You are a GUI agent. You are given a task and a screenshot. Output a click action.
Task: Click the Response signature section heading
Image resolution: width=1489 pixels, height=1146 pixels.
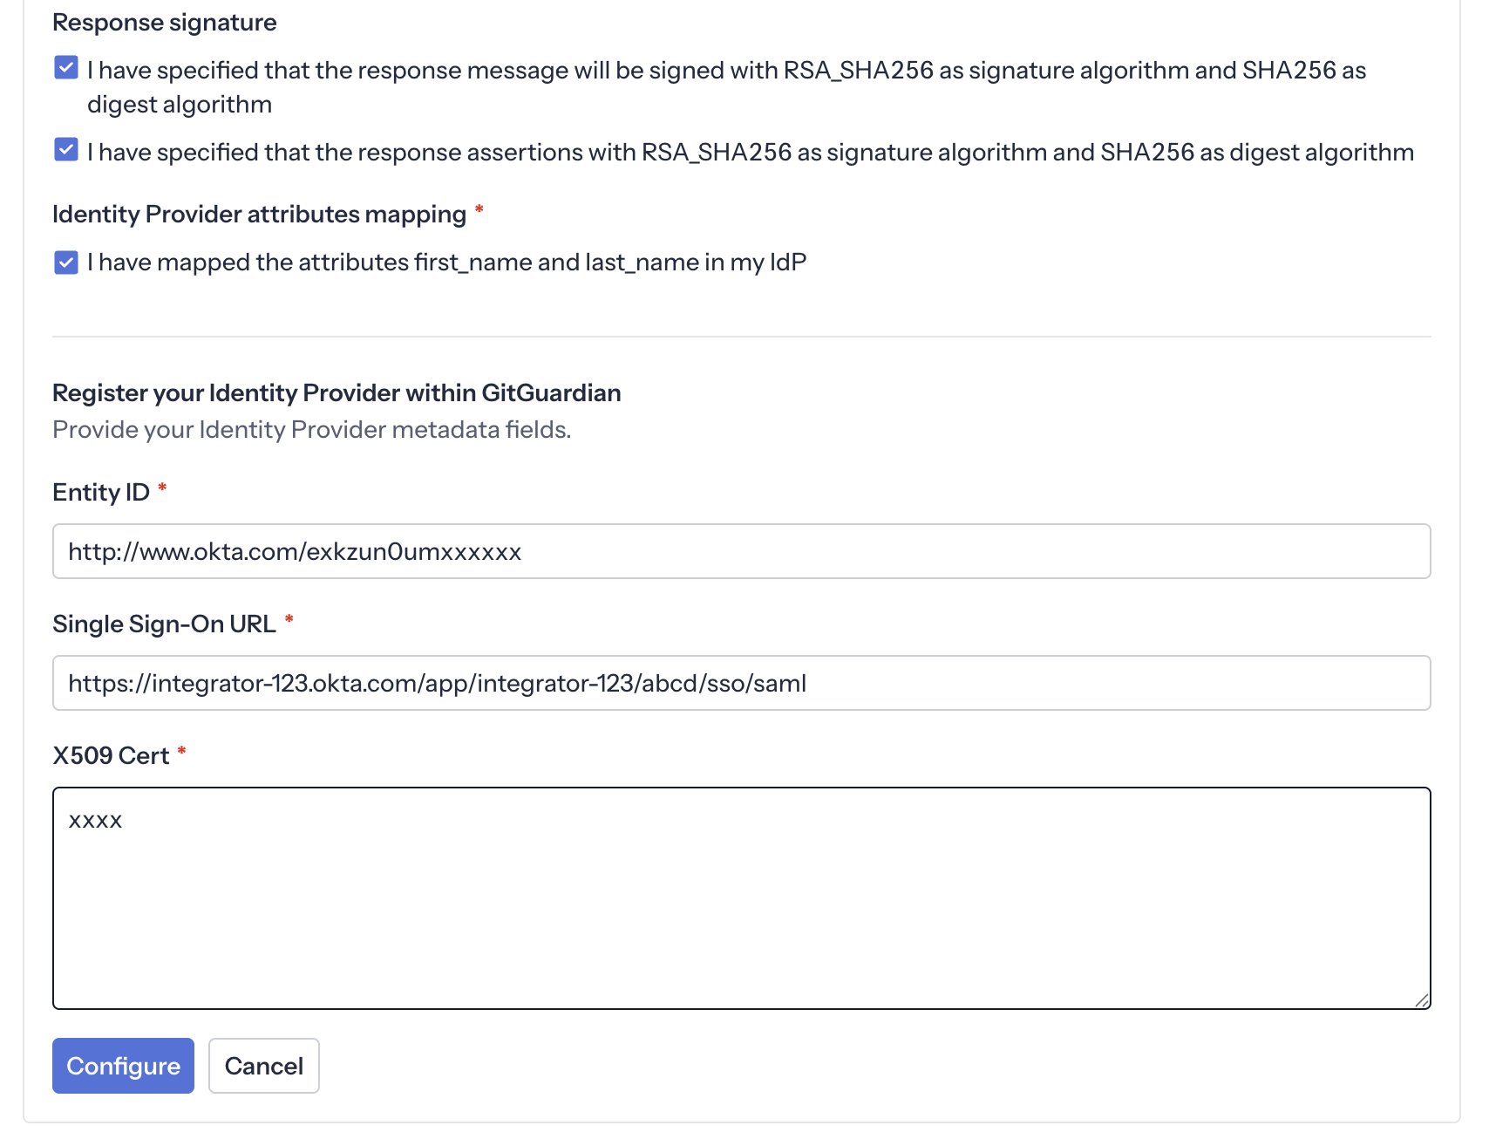click(164, 22)
